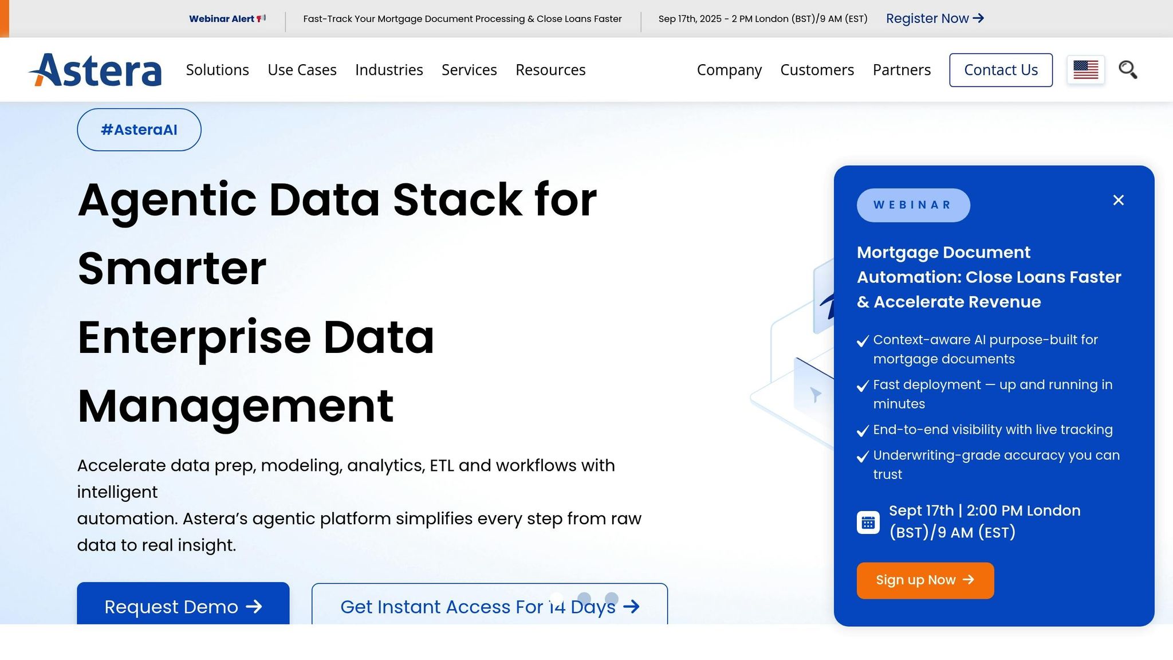Click the Contact Us button
The height and width of the screenshot is (660, 1173).
1001,70
